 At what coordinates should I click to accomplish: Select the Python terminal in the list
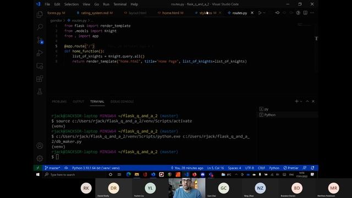tap(287, 115)
